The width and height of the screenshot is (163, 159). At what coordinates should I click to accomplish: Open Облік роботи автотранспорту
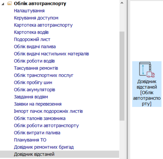tap(46, 126)
